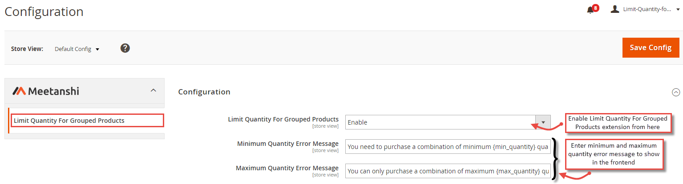This screenshot has height=184, width=683.
Task: Collapse the Configuration section with circle icon
Action: 676,92
